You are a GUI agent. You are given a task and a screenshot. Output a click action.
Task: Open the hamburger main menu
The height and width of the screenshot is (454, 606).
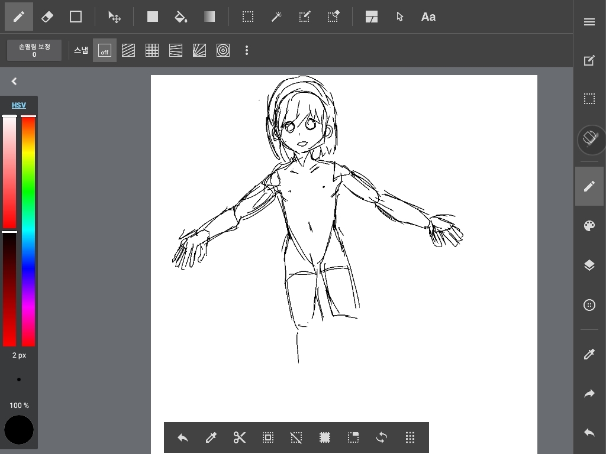(589, 22)
